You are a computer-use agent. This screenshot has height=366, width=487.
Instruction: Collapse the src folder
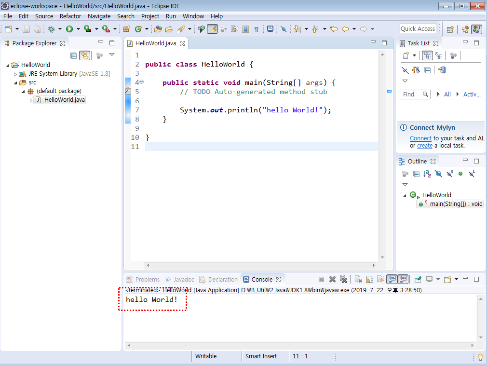coord(15,82)
